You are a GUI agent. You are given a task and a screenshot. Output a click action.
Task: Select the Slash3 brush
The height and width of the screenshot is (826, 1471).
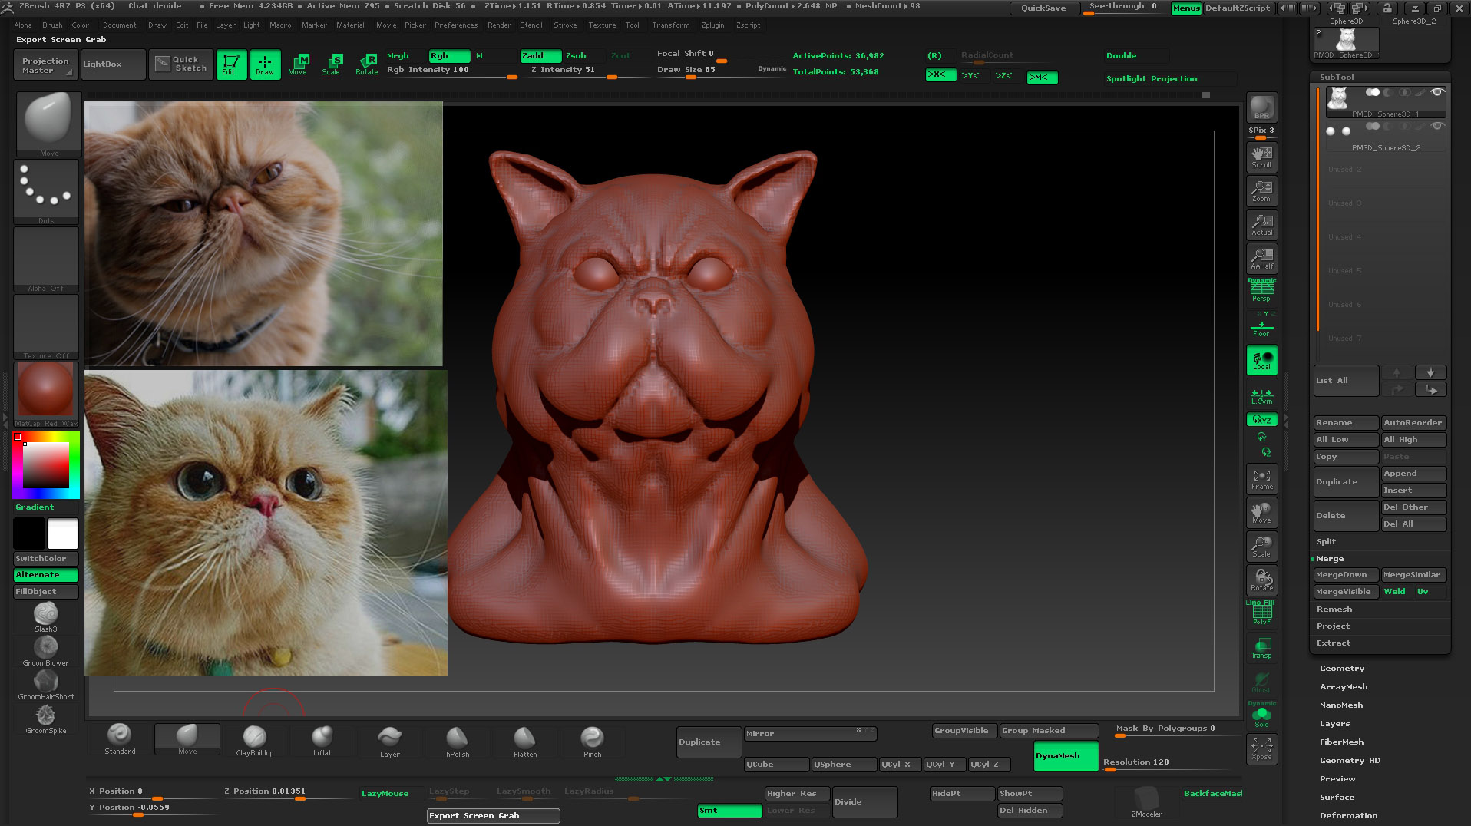point(46,616)
